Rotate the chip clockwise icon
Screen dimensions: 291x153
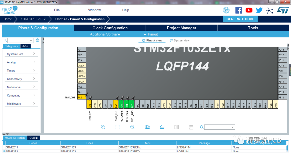[147, 127]
